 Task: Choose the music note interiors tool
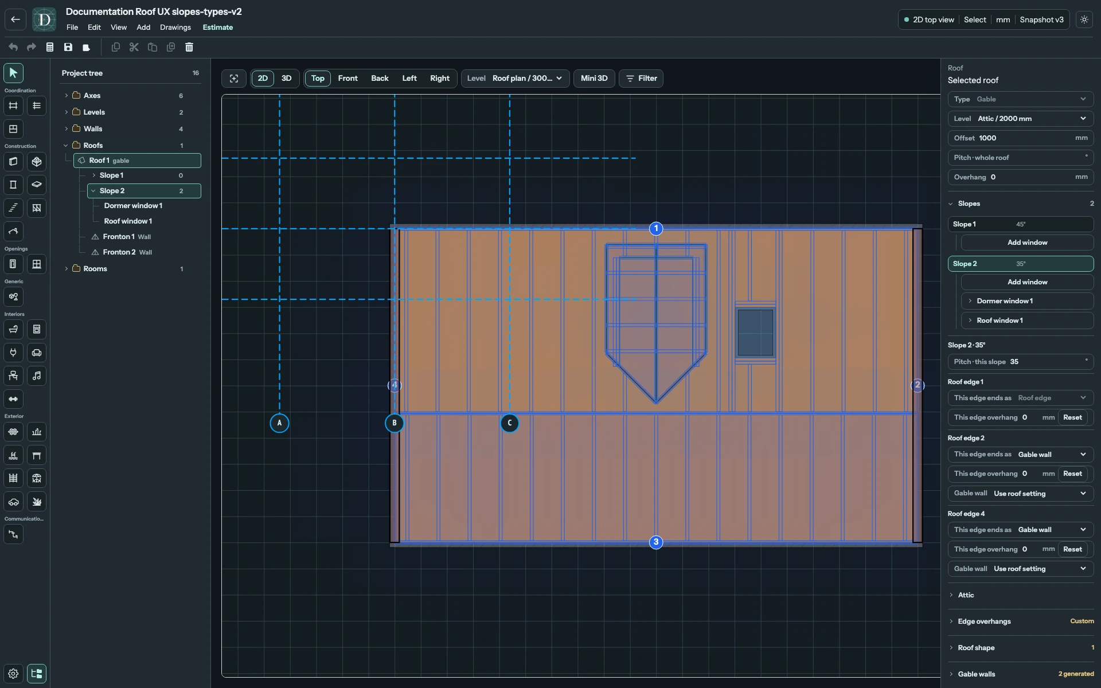tap(37, 376)
